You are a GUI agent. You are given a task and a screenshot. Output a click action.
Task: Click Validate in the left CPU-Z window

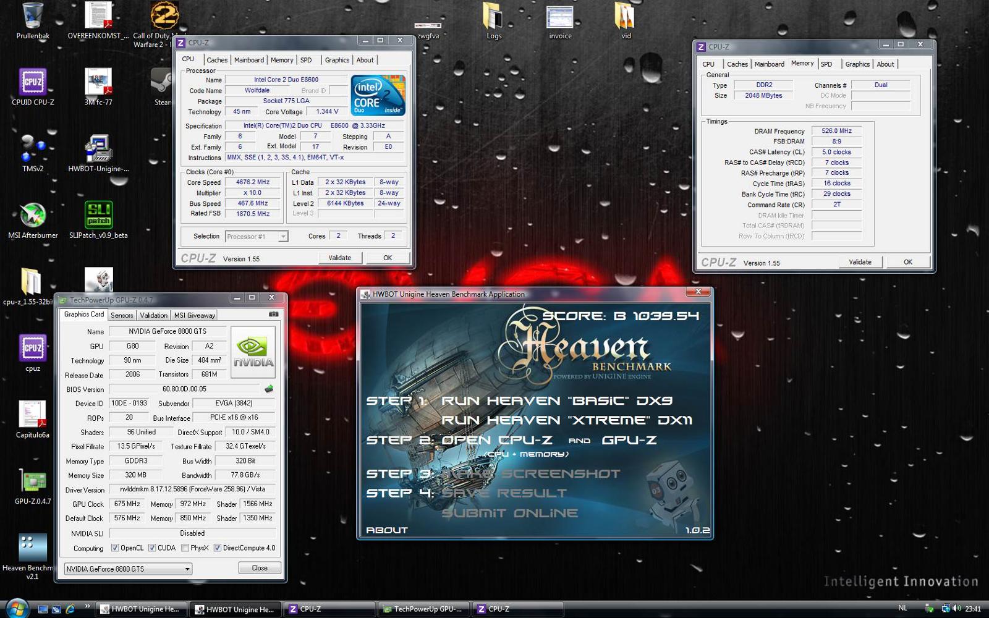tap(340, 258)
